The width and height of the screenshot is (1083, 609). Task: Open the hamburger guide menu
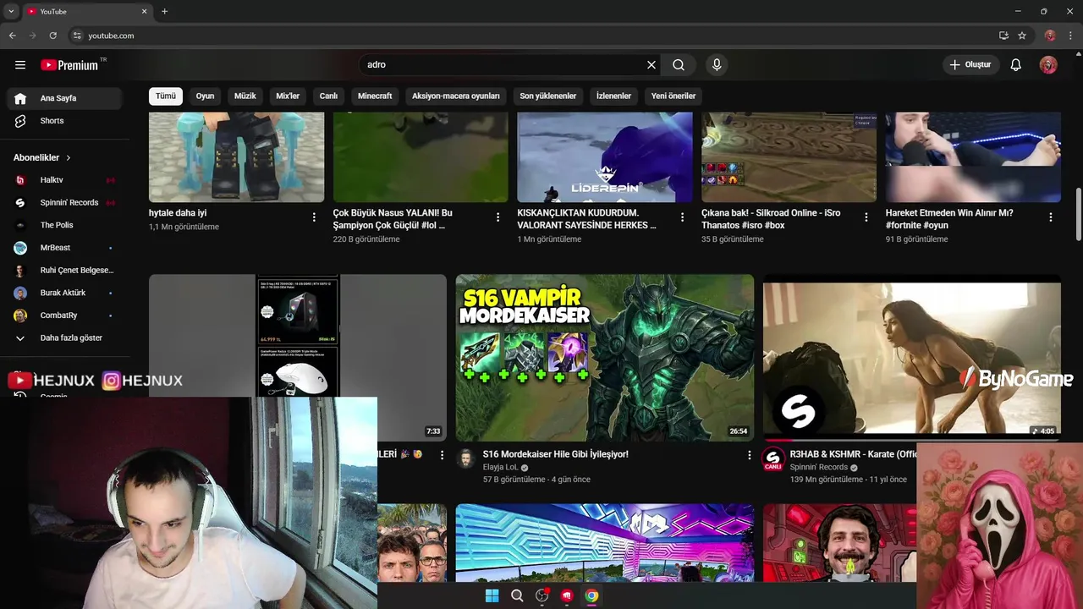20,65
